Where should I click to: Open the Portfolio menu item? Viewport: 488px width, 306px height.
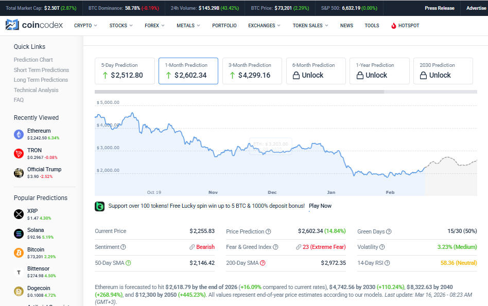[224, 25]
